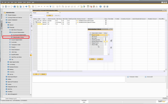Click the organization chart toolbar icon
The image size is (168, 104).
[x=97, y=6]
